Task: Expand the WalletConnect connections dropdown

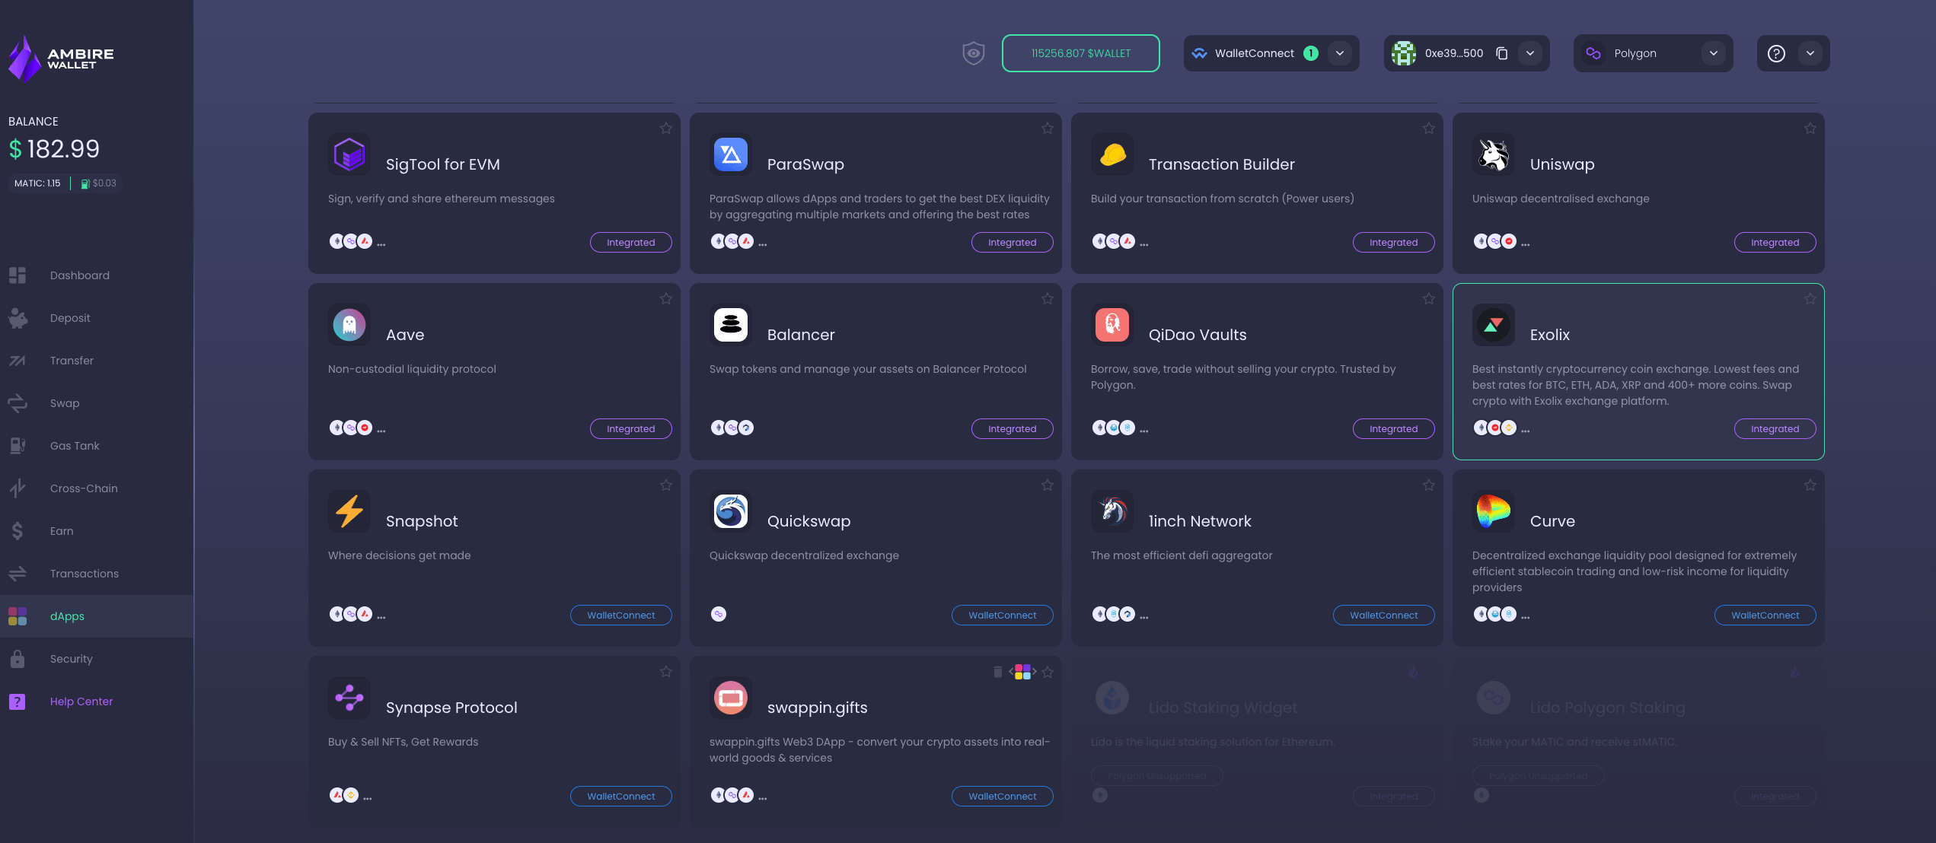Action: [x=1341, y=53]
